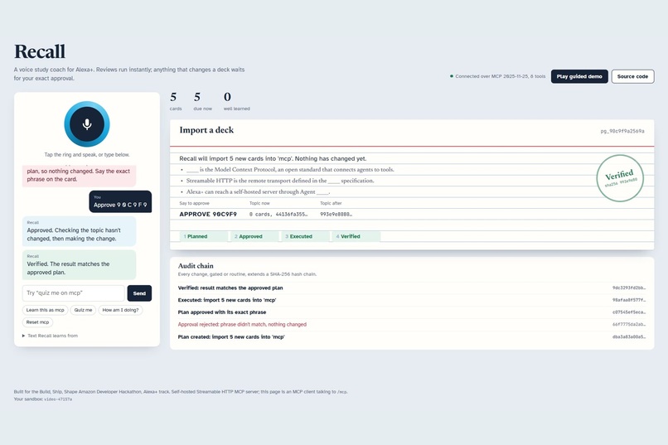The width and height of the screenshot is (668, 445).
Task: Click the 'Topic now' hash value
Action: coord(278,214)
